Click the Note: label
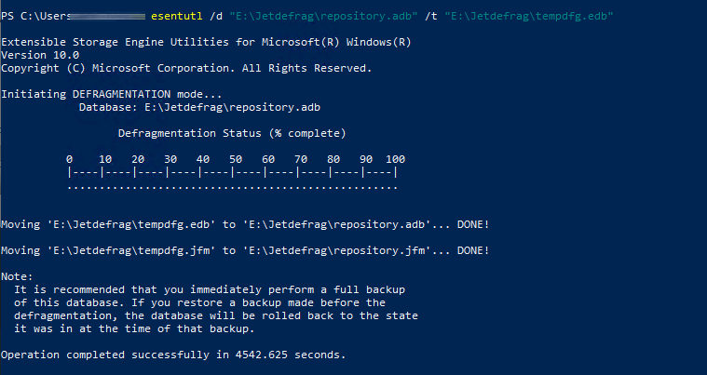This screenshot has width=707, height=375. [x=17, y=277]
